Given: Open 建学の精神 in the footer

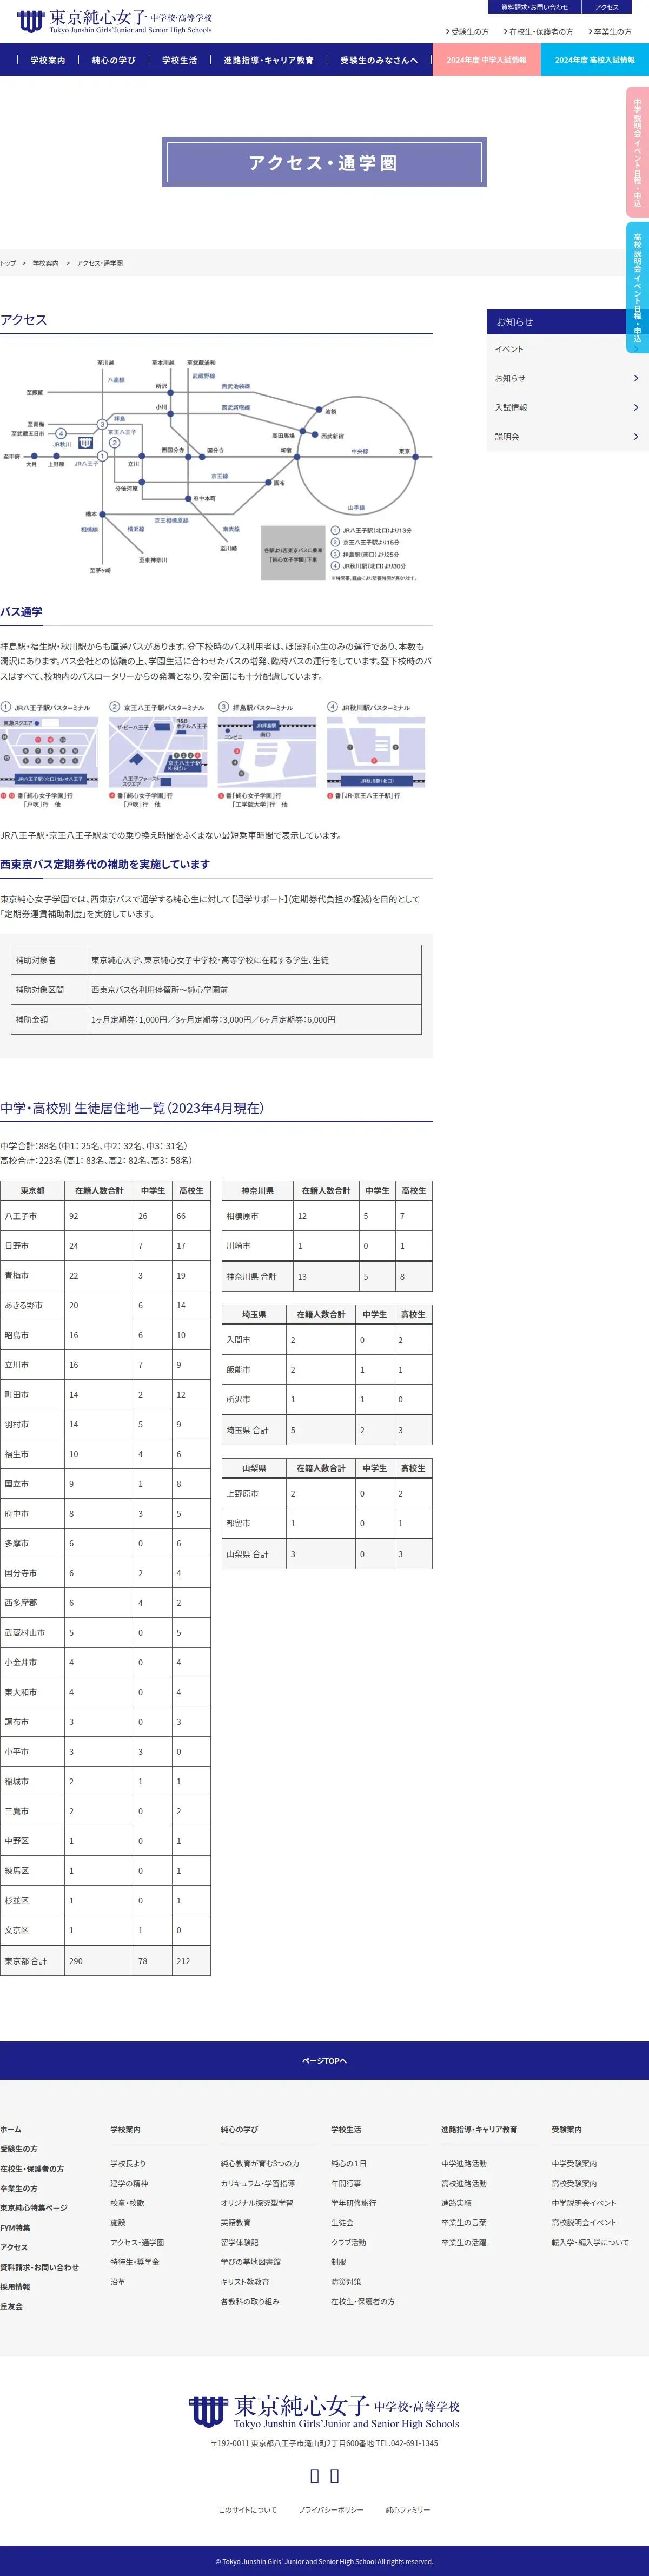Looking at the screenshot, I should pyautogui.click(x=129, y=2183).
